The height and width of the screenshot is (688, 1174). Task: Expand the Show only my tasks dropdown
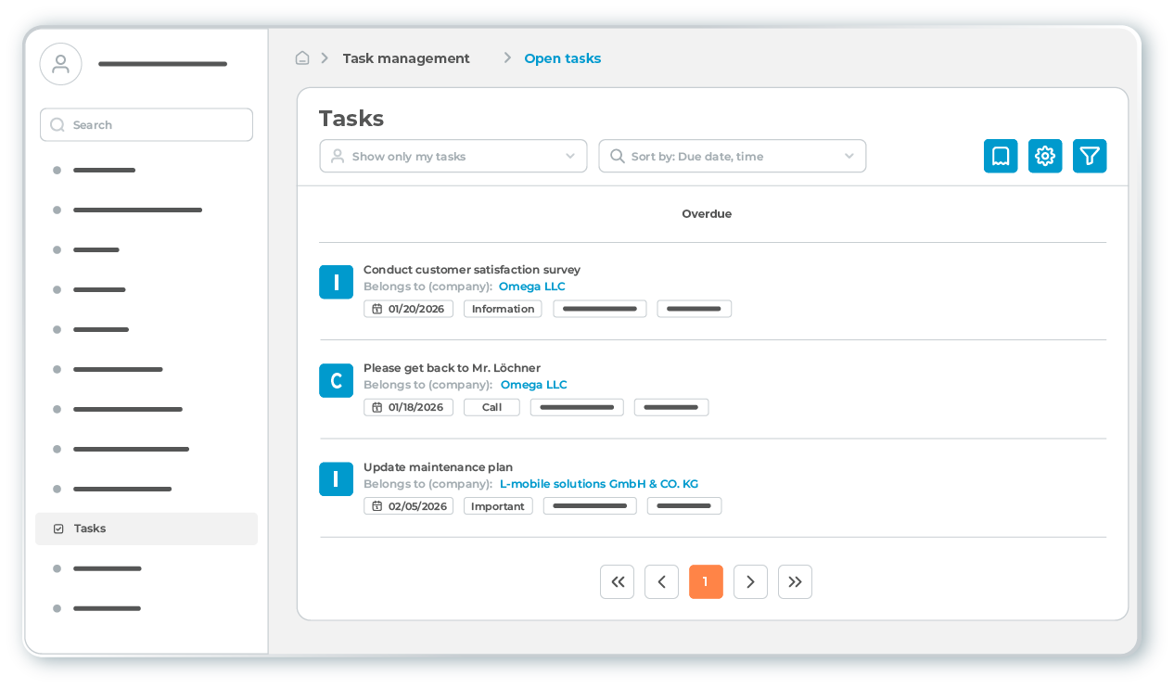453,156
